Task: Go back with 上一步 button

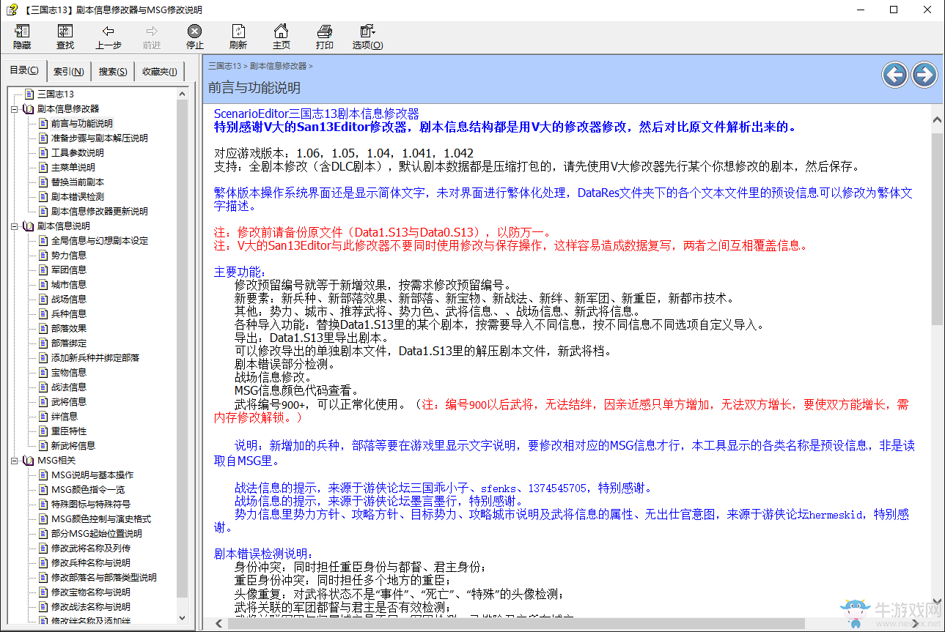Action: coord(109,37)
